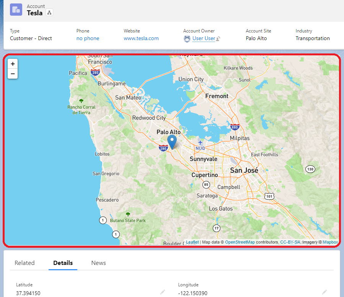Open the News tab
This screenshot has width=344, height=297.
[x=98, y=263]
